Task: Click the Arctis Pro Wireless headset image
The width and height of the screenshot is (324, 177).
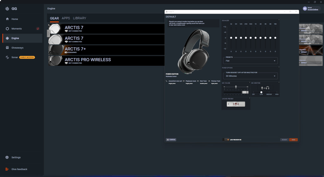Action: tap(55, 61)
